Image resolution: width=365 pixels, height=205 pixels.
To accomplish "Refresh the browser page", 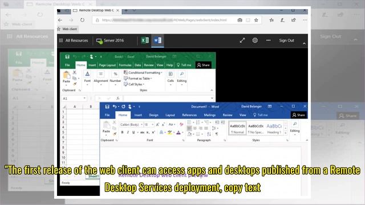I will [82, 20].
